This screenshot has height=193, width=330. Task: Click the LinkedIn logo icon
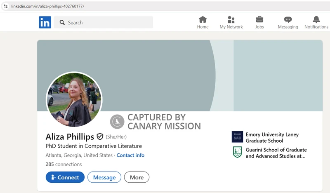point(45,22)
